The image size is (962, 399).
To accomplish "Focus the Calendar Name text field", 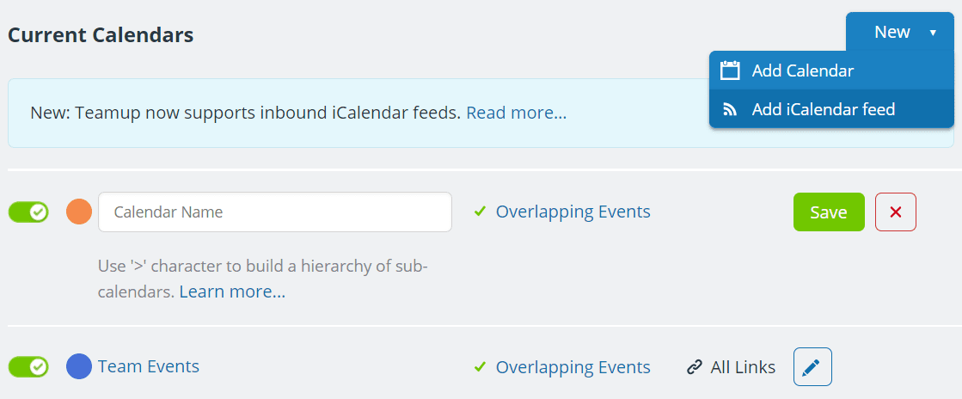I will pyautogui.click(x=275, y=212).
